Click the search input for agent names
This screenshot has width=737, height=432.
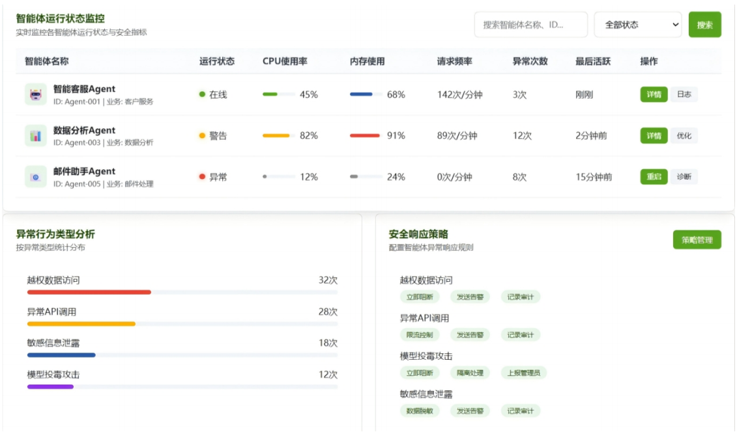529,25
